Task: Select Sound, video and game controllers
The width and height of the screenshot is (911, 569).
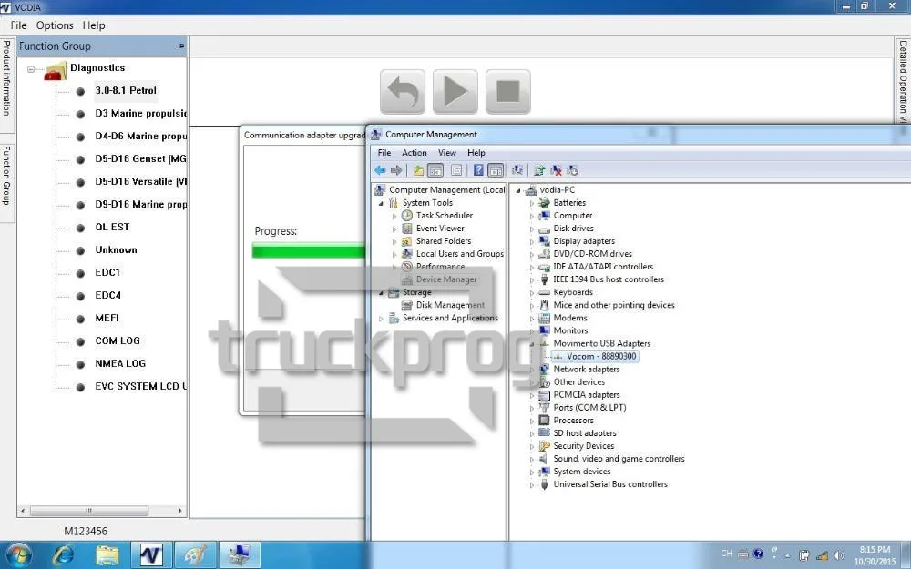Action: [x=619, y=458]
